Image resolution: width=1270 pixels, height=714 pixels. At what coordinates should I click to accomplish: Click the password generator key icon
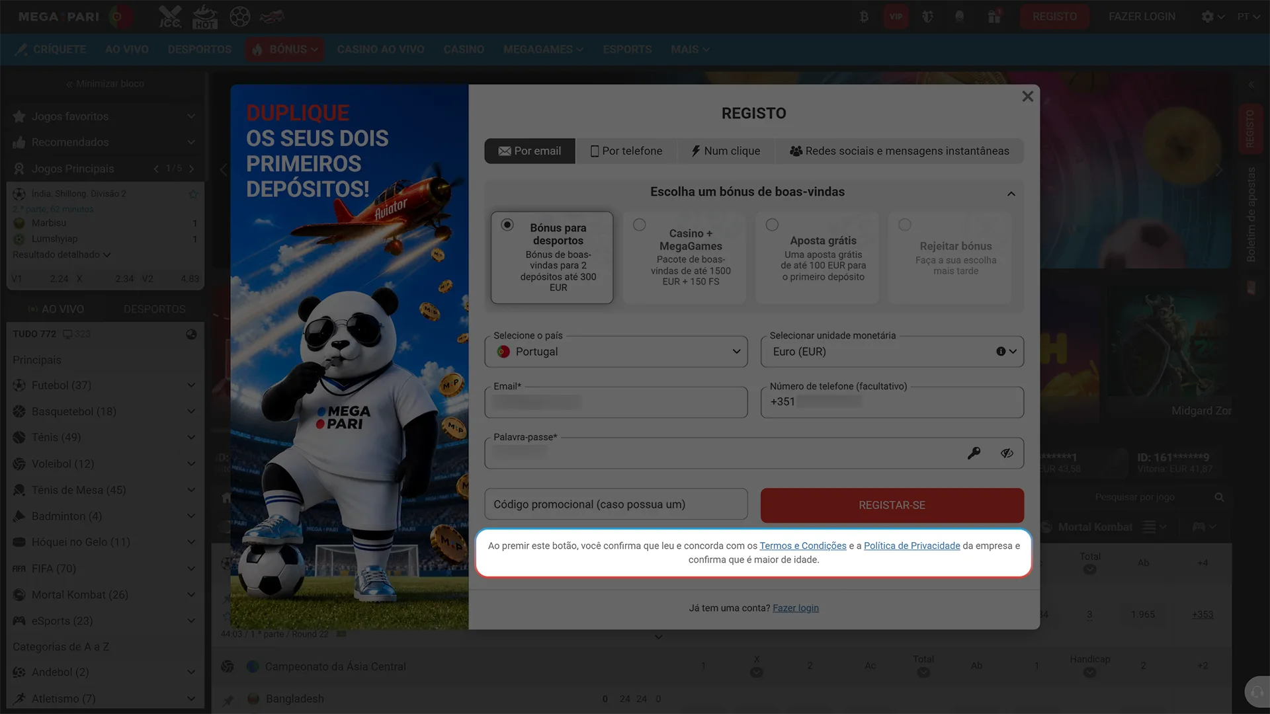[x=974, y=453]
